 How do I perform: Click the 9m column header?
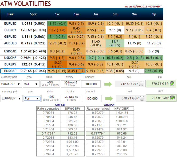[x=134, y=14]
